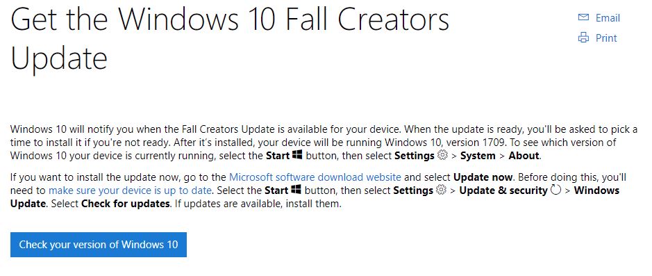The image size is (652, 276).
Task: Click the bold System text
Action: click(478, 156)
